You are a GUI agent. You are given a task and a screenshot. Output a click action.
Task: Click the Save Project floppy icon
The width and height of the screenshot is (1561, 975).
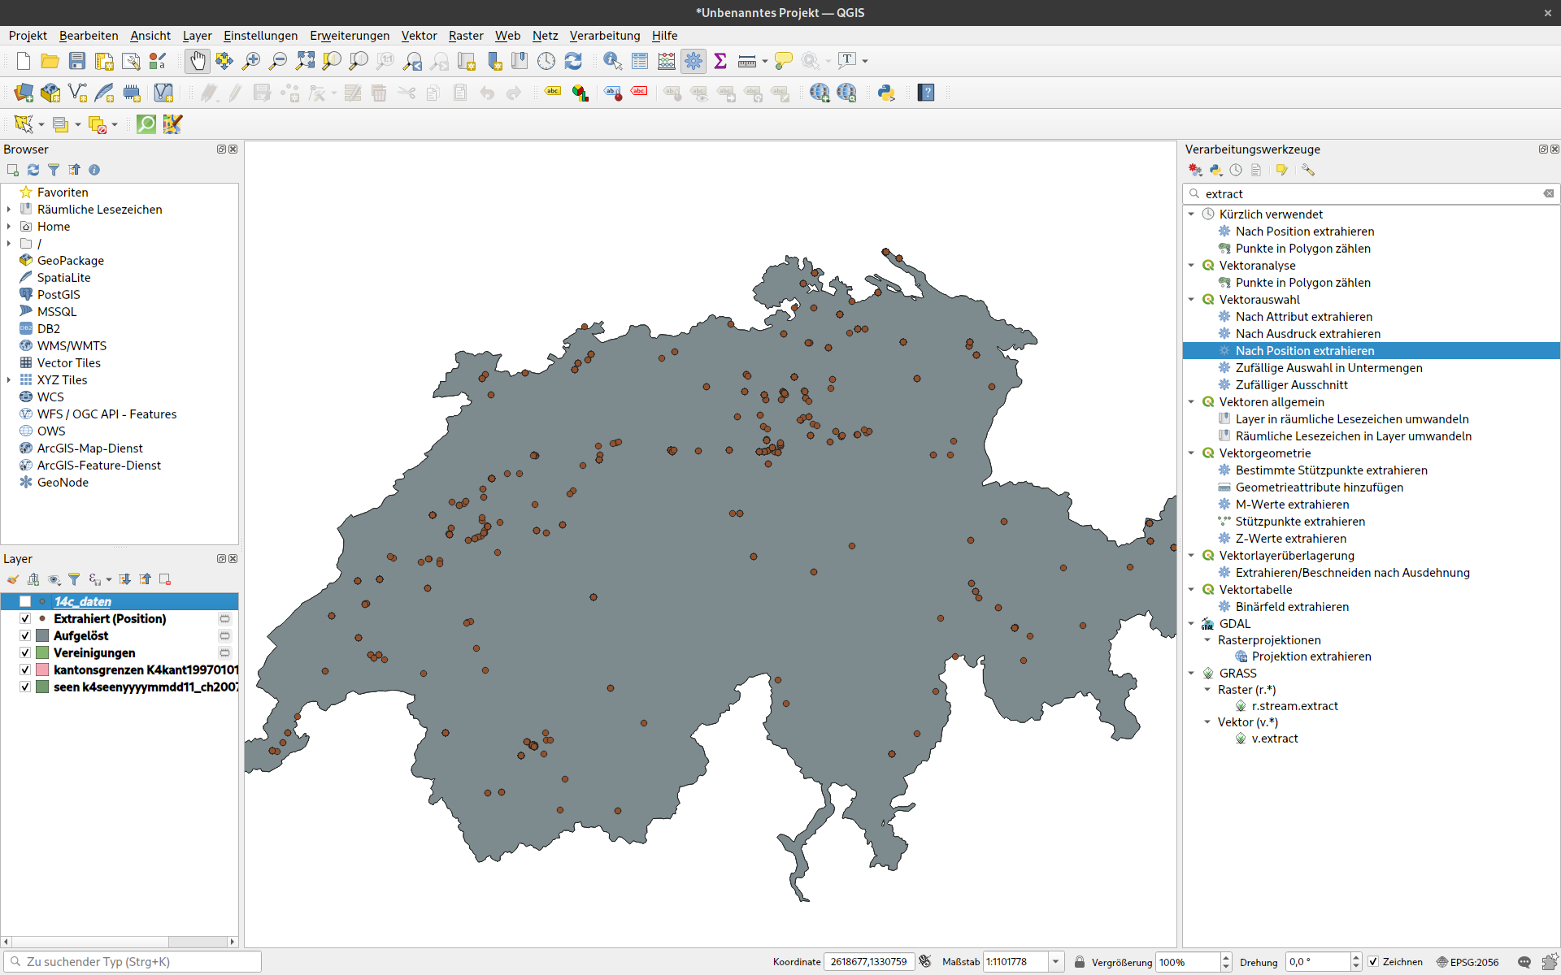tap(77, 61)
